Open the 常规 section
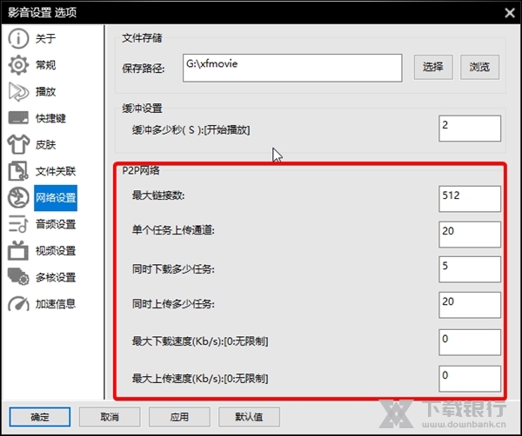Viewport: 522px width, 436px height. point(45,65)
